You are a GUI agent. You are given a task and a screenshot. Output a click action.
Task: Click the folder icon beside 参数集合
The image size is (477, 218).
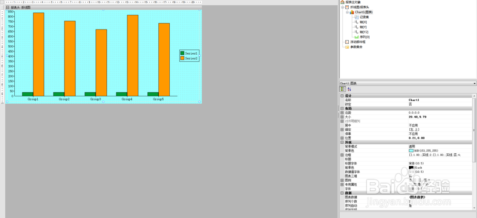coord(347,47)
